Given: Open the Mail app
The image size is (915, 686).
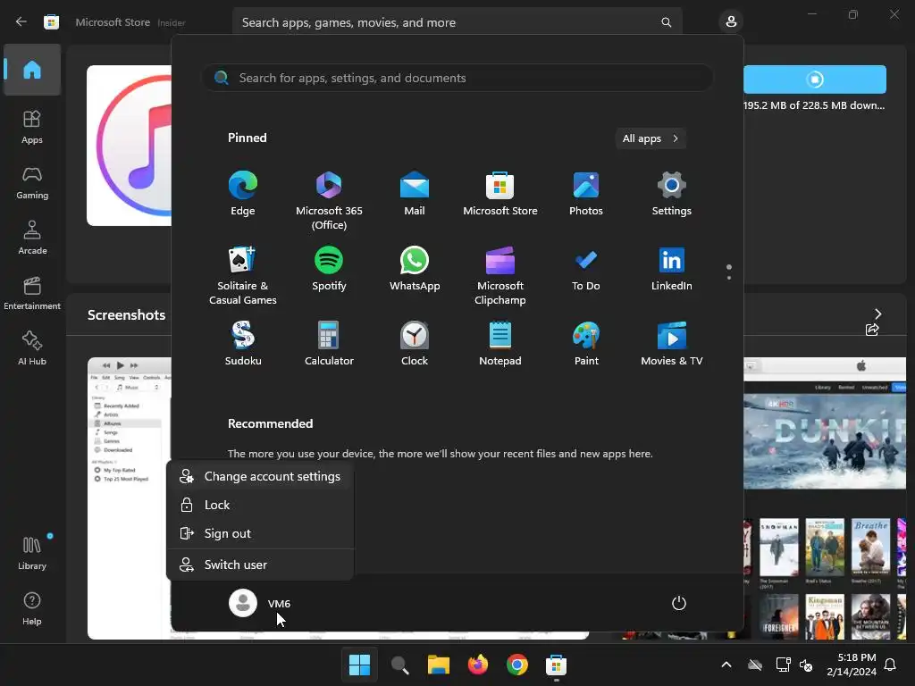Looking at the screenshot, I should pos(415,194).
